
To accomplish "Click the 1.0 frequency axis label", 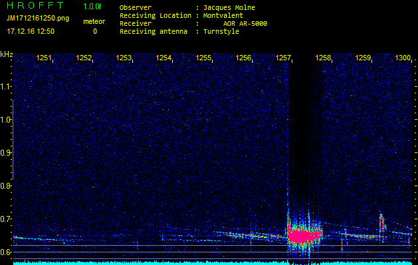I will click(6, 120).
